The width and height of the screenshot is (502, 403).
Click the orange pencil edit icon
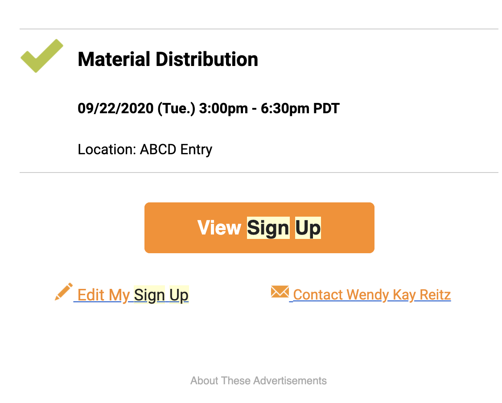pyautogui.click(x=64, y=292)
